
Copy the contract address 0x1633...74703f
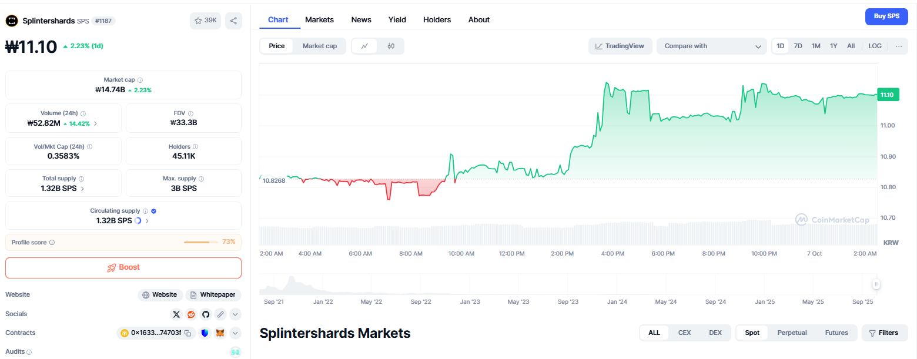click(188, 333)
